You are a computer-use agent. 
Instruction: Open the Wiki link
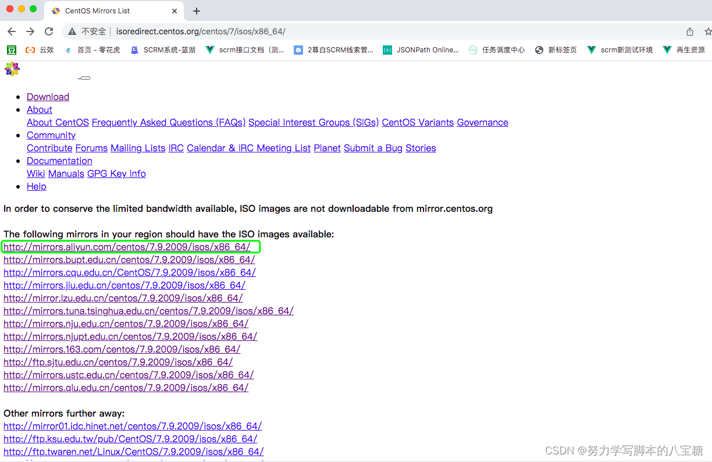tap(36, 174)
